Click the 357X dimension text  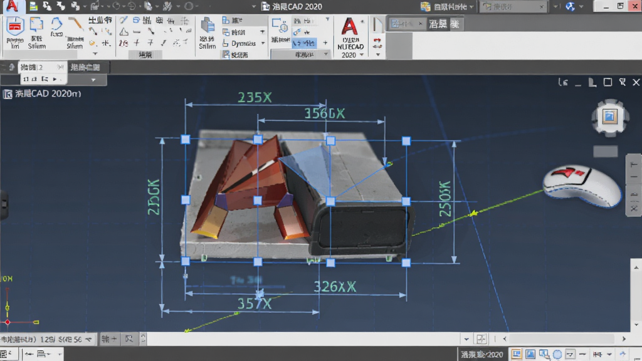(255, 304)
